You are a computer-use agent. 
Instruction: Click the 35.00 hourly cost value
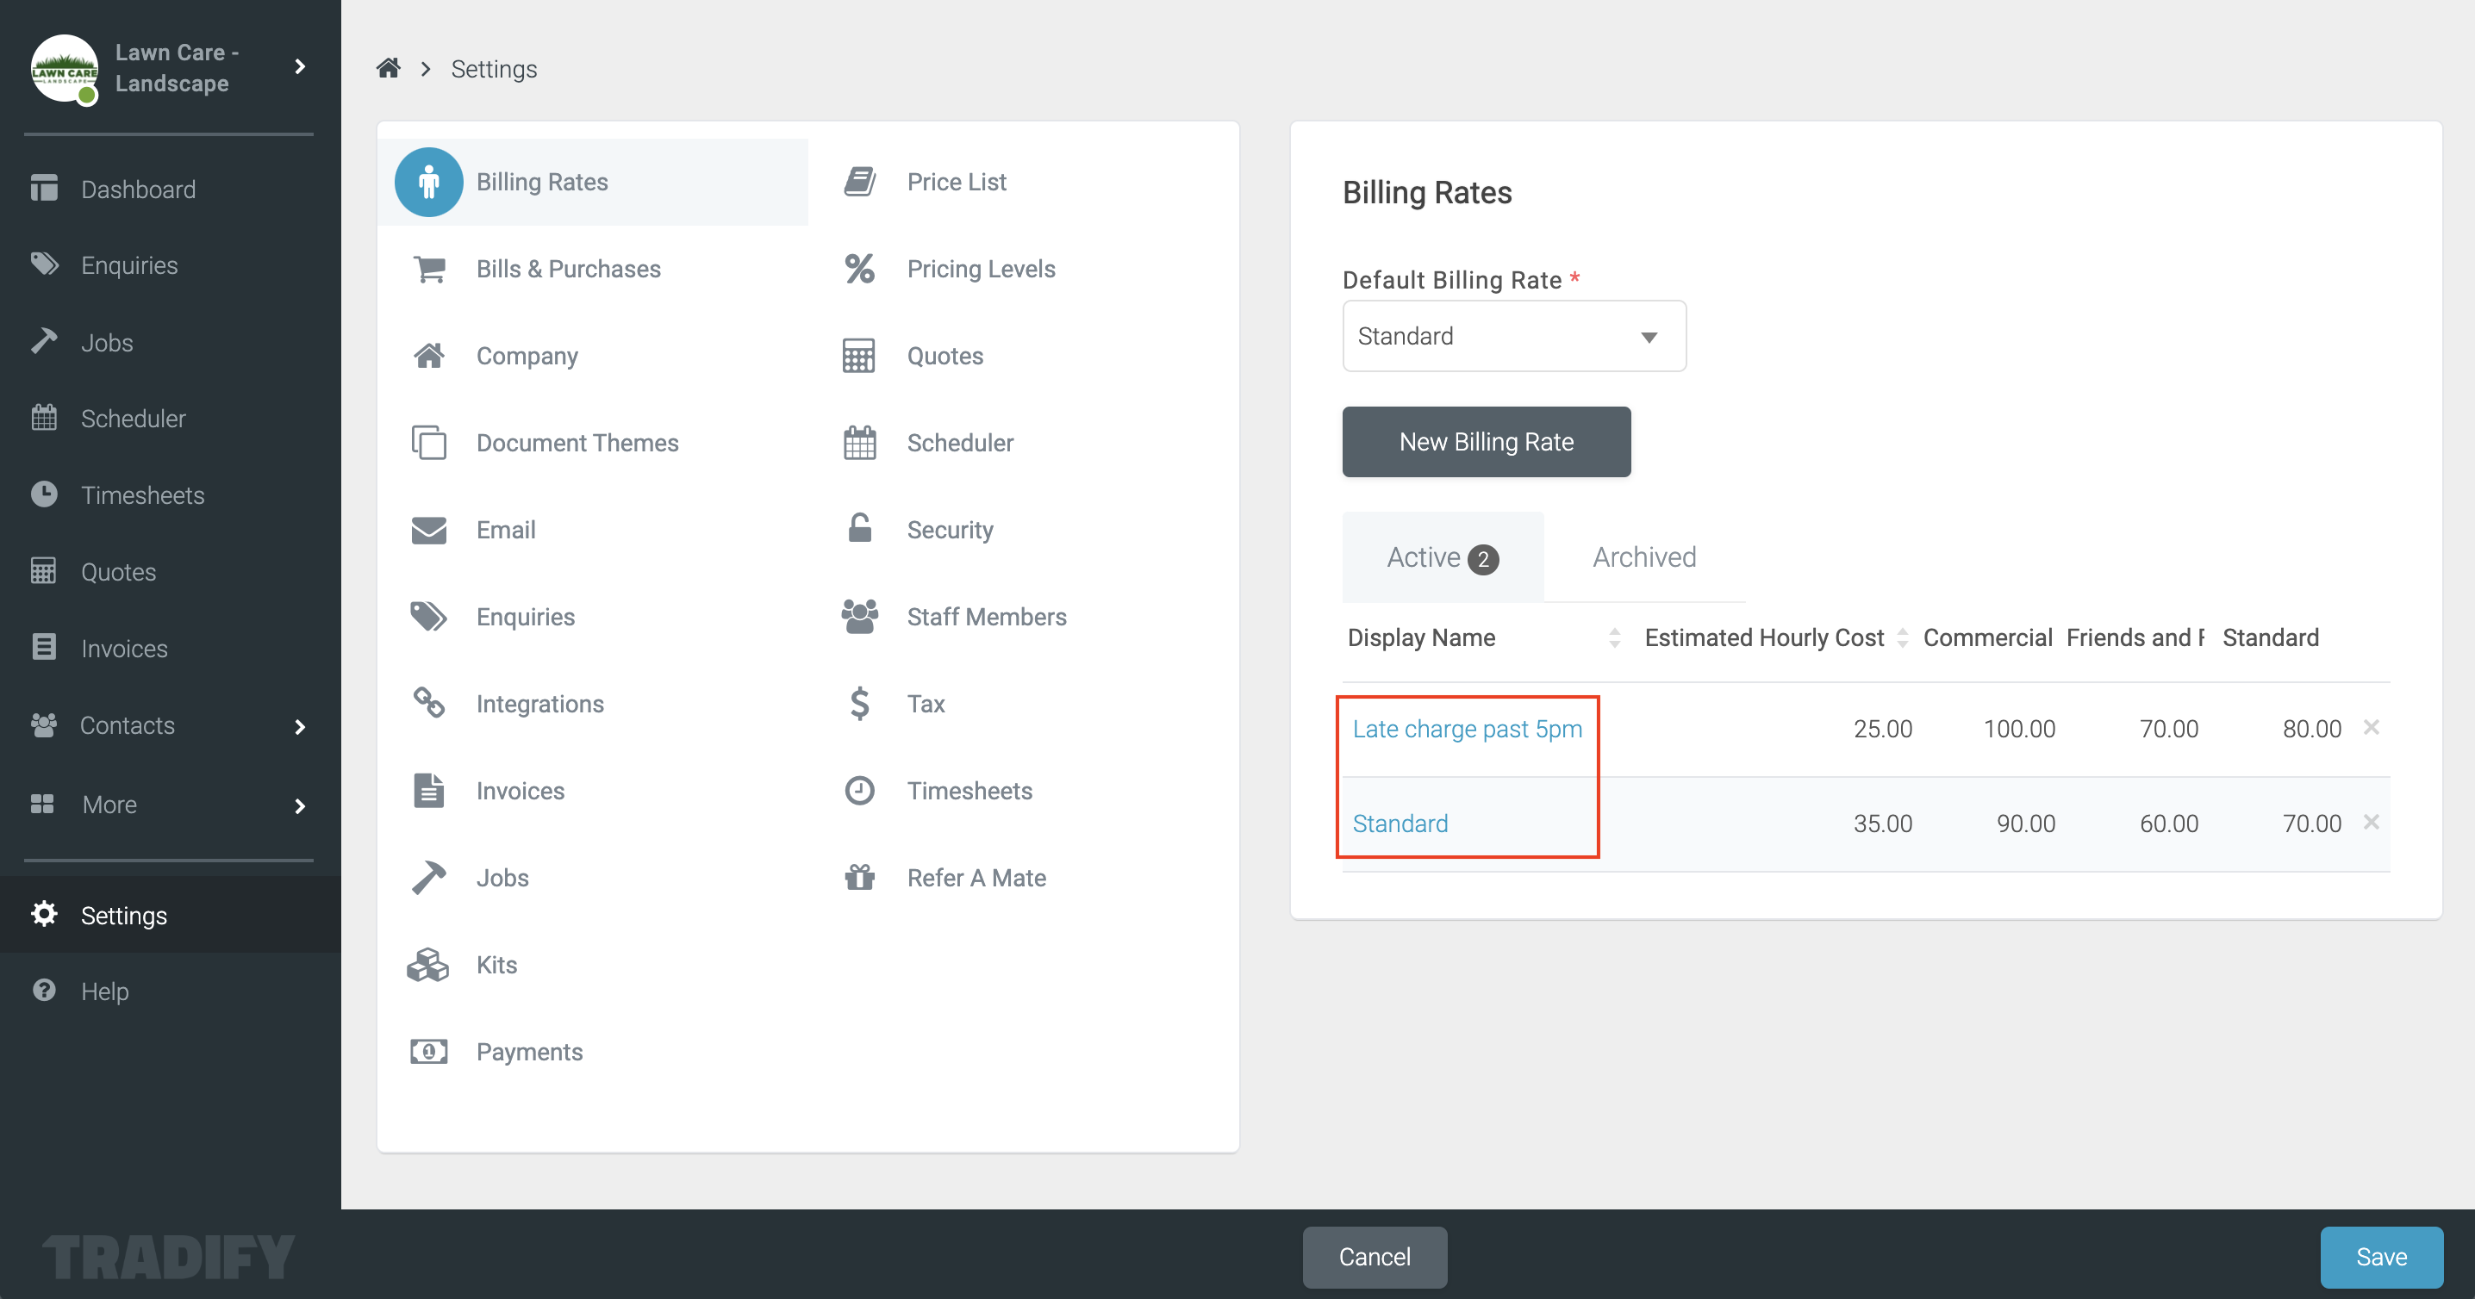pos(1883,824)
